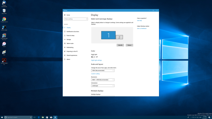This screenshot has width=212, height=119.
Task: Click the taskbar clock and date
Action: point(205,117)
